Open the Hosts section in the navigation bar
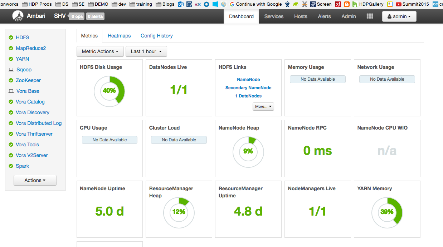 [x=301, y=16]
